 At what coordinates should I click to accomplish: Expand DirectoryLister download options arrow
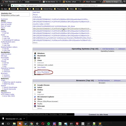24,119
